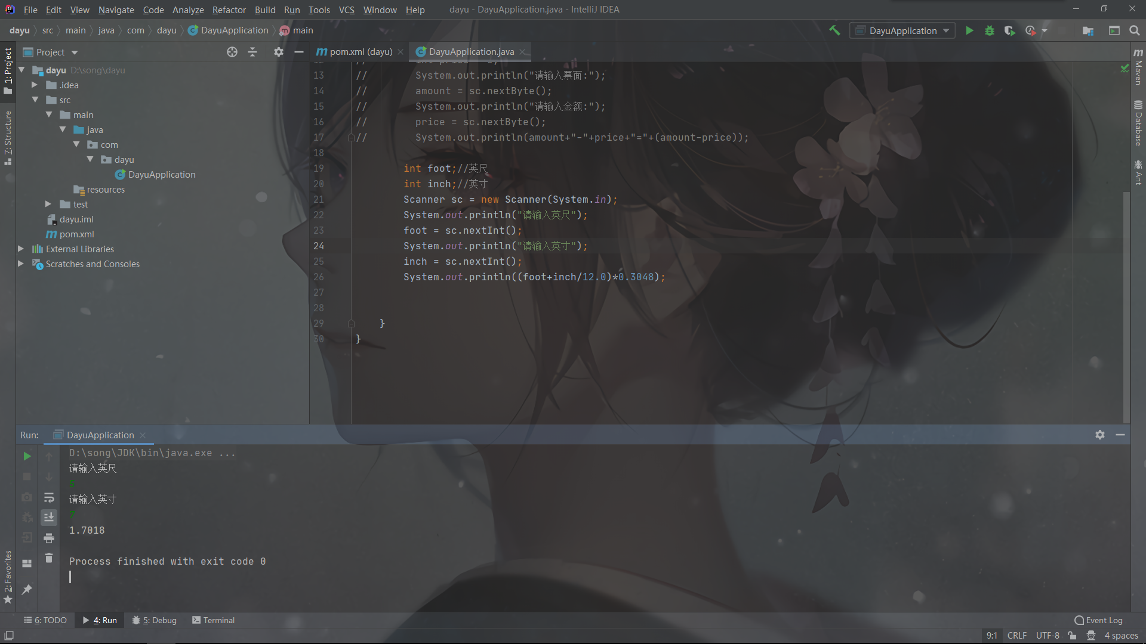
Task: Toggle soft-wrap in the Run console
Action: (x=49, y=497)
